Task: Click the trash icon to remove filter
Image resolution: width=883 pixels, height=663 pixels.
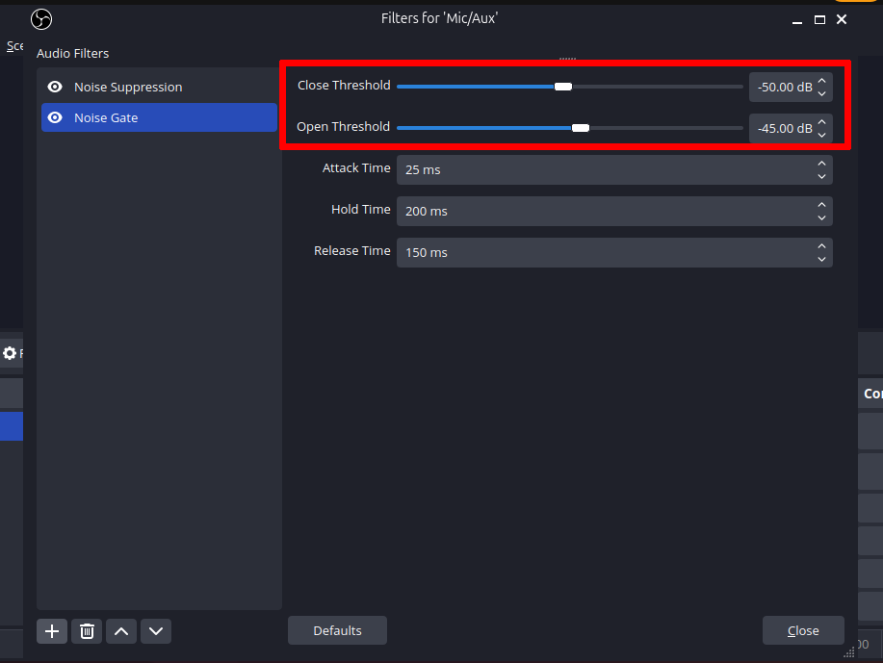Action: click(x=87, y=631)
